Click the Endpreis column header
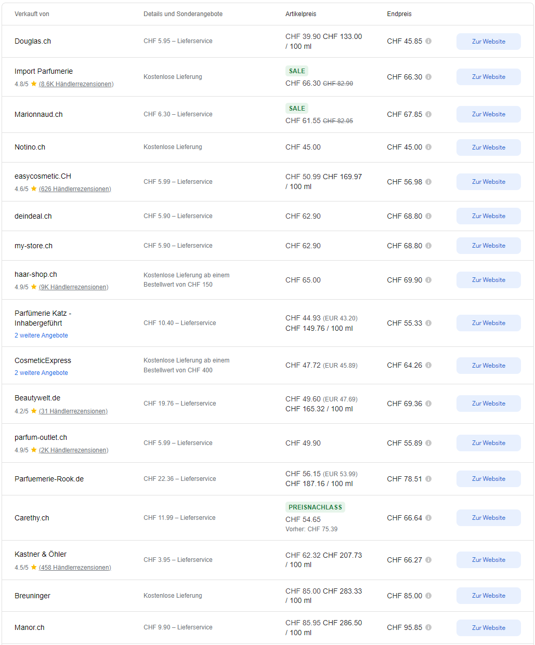The image size is (535, 645). 399,14
